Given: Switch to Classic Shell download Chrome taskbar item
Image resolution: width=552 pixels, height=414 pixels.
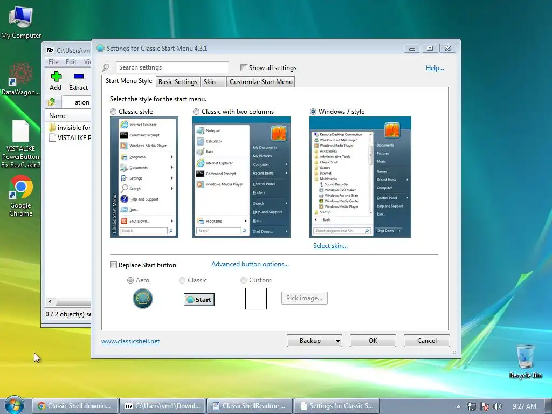Looking at the screenshot, I should (74, 406).
